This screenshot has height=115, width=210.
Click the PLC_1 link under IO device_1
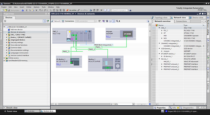tap(59, 64)
